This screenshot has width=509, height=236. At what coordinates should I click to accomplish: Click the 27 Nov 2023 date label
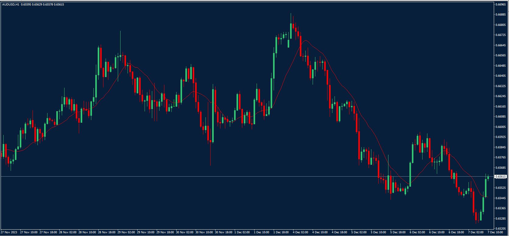click(x=9, y=232)
